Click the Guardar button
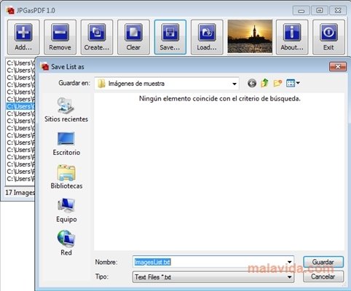351x291 pixels. coord(323,262)
